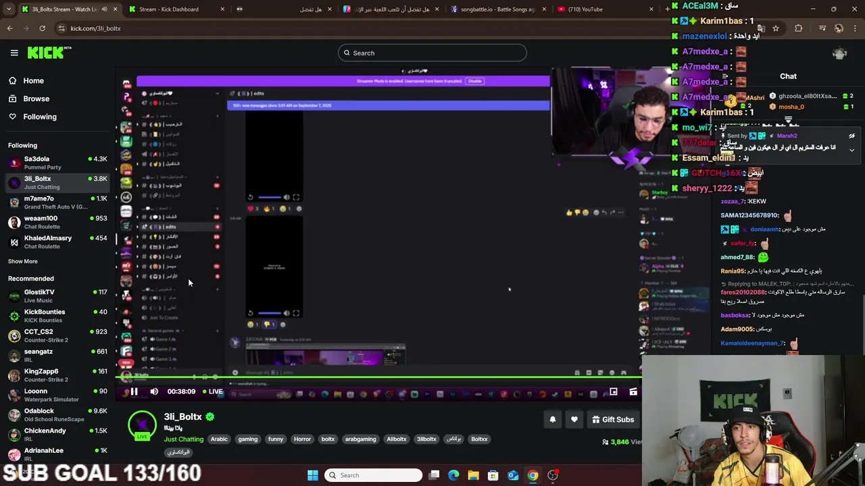Toggle the follow heart for 3li_Boltx
Screen dimensions: 865x486
(574, 420)
